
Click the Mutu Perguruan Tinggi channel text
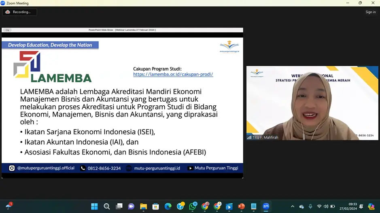[x=217, y=168]
